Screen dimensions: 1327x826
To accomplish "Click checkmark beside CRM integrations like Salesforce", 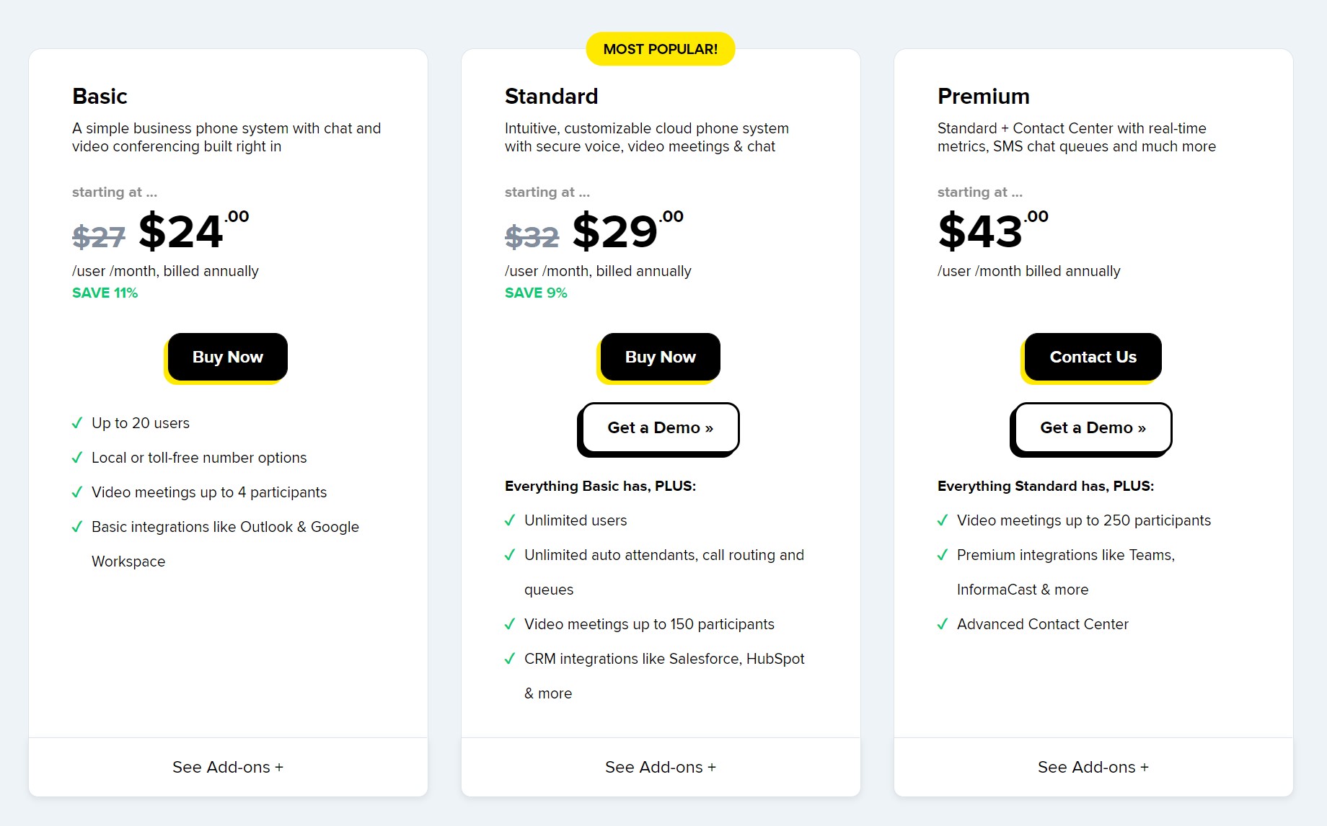I will point(510,659).
